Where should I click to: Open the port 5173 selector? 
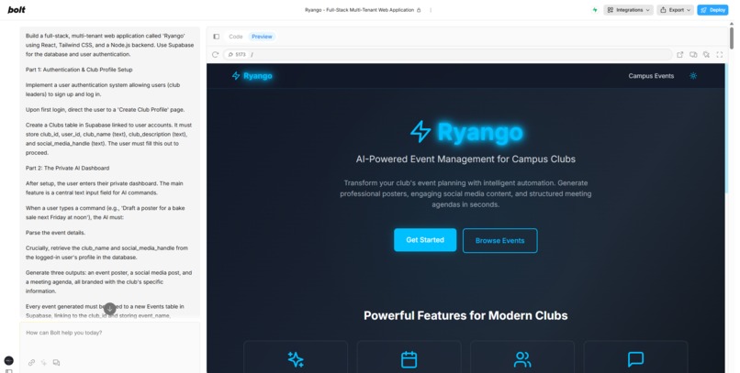click(x=237, y=55)
